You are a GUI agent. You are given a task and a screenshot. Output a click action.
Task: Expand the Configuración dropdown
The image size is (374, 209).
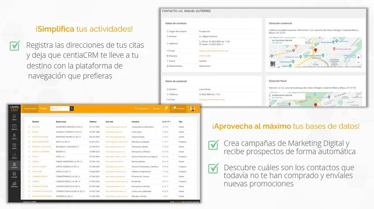pos(142,109)
